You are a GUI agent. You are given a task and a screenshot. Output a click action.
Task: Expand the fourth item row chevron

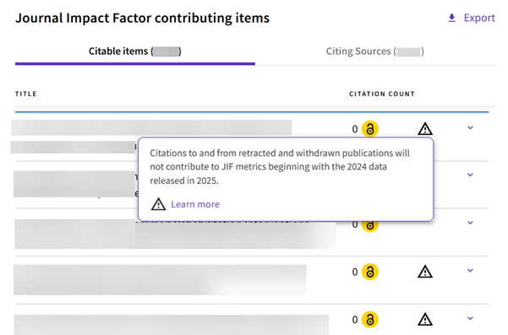point(470,270)
